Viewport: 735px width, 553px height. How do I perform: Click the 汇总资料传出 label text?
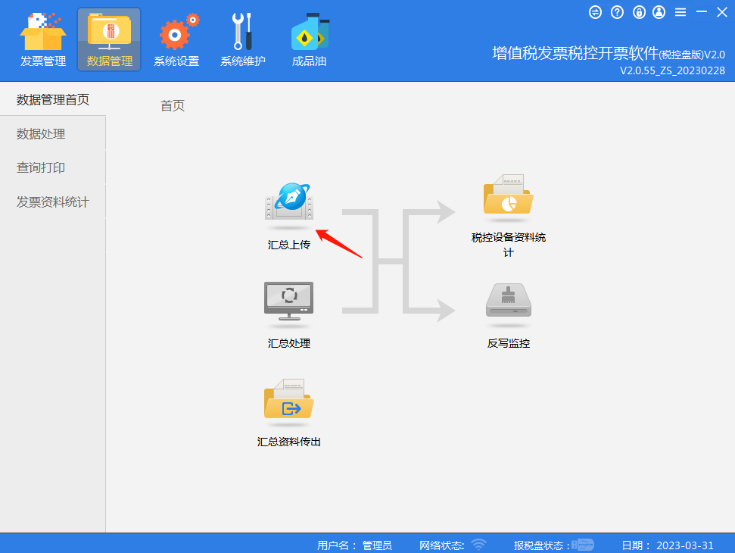coord(288,442)
